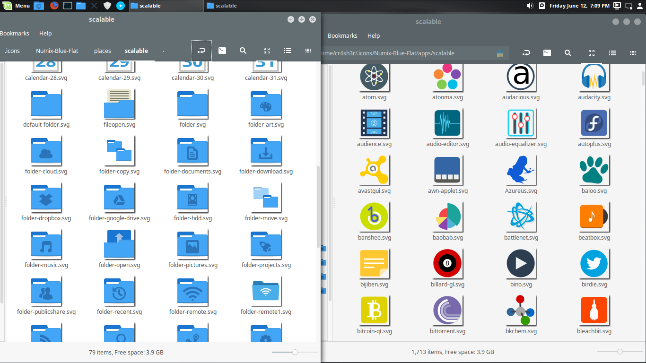Select list view in back window
This screenshot has width=646, height=363.
612,53
